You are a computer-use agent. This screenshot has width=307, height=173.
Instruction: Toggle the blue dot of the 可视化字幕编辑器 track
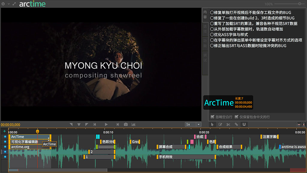point(5,142)
